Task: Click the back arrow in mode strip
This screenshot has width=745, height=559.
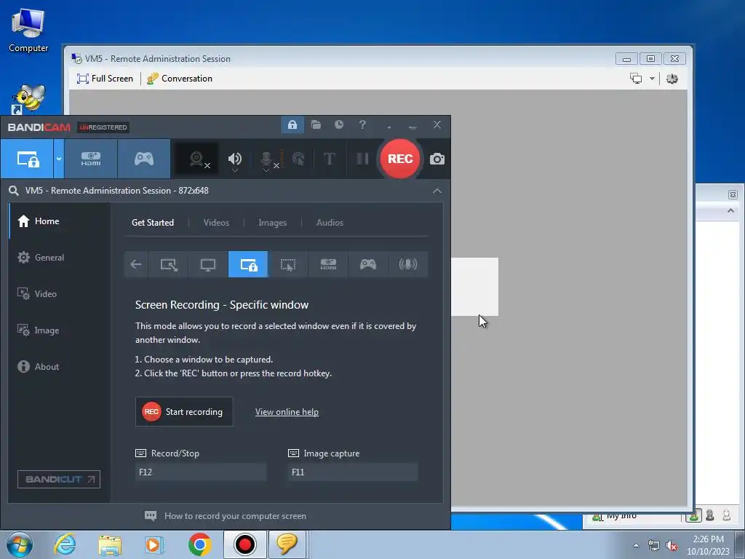Action: point(136,264)
